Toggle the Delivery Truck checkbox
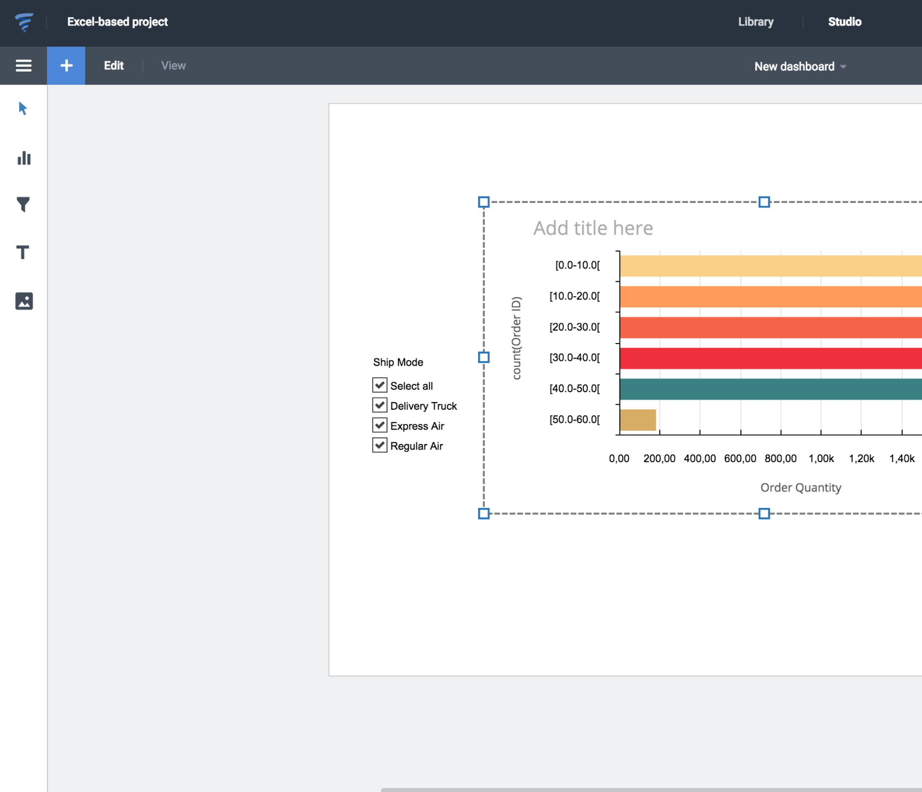 (x=380, y=405)
